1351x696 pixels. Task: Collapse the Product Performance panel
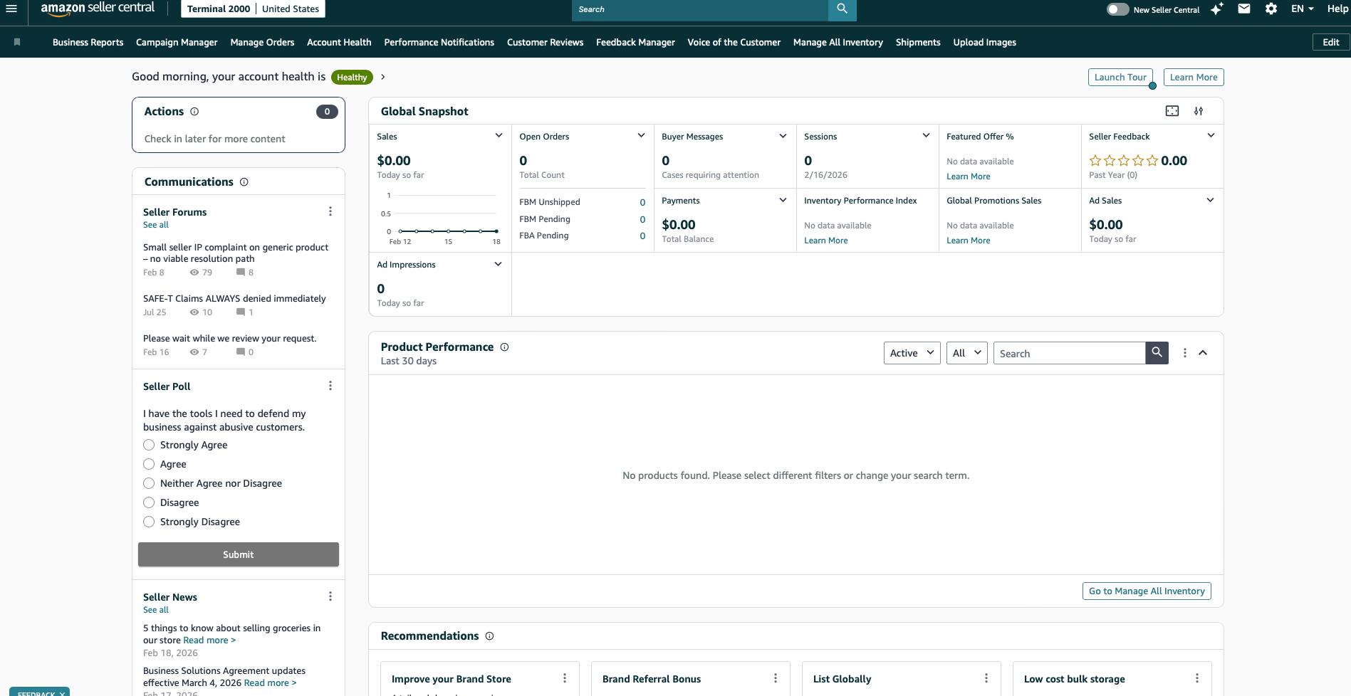(1203, 353)
